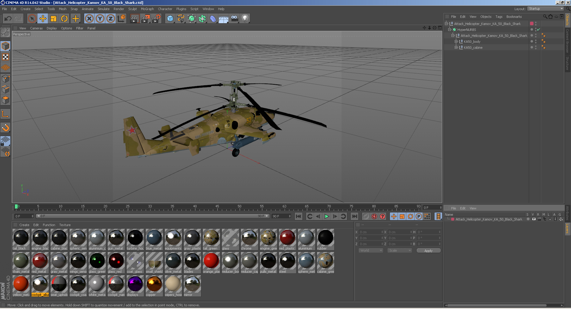
Task: Add a Floor environment object
Action: [224, 19]
